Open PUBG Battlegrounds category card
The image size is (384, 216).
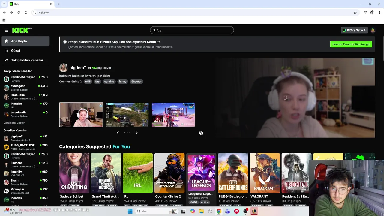[x=233, y=173]
